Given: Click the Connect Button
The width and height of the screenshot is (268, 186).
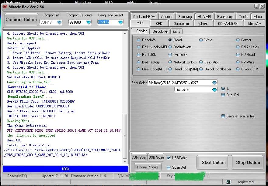Looking at the screenshot, I should pos(21,19).
